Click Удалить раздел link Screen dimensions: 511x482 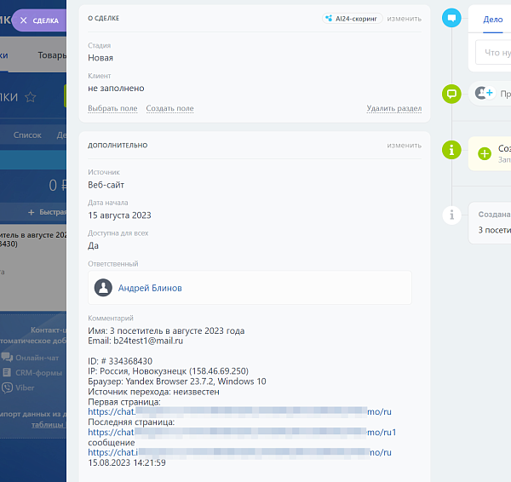[394, 108]
